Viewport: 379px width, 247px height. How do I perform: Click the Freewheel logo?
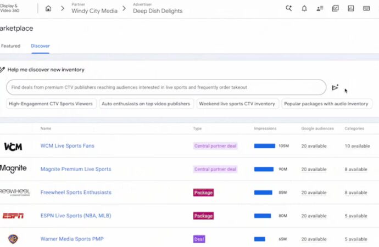(x=15, y=192)
